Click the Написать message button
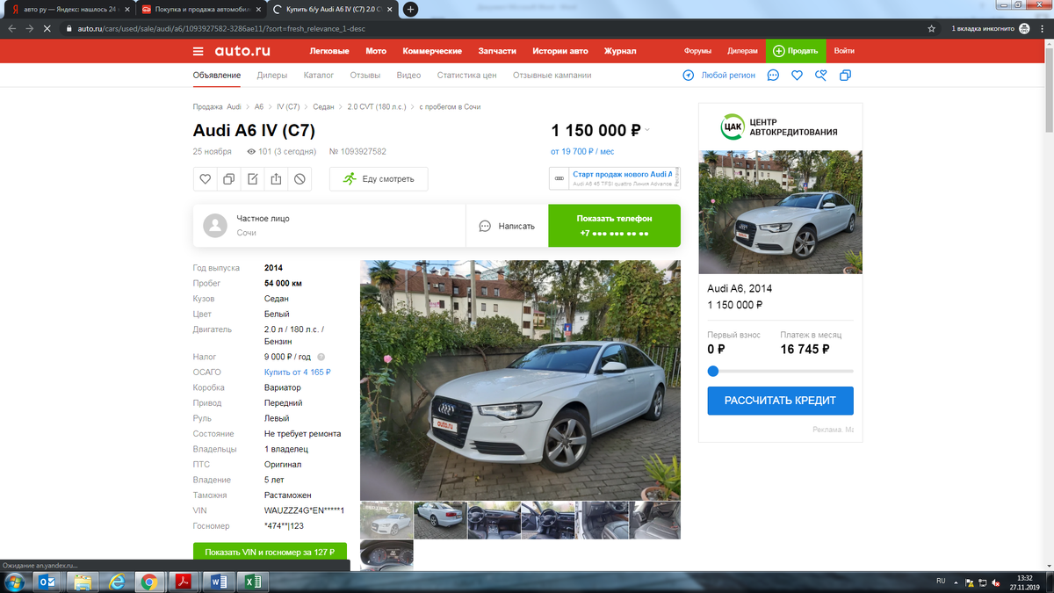 [x=507, y=226]
